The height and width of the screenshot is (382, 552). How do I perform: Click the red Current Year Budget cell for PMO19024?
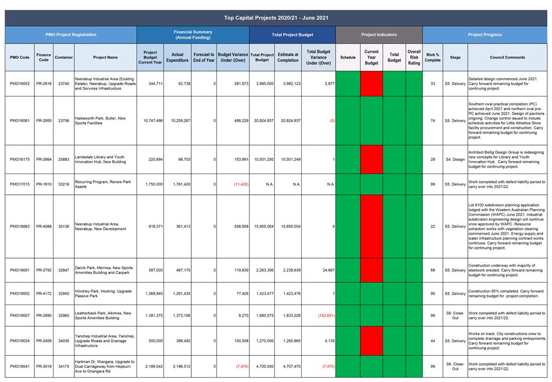[x=372, y=341]
